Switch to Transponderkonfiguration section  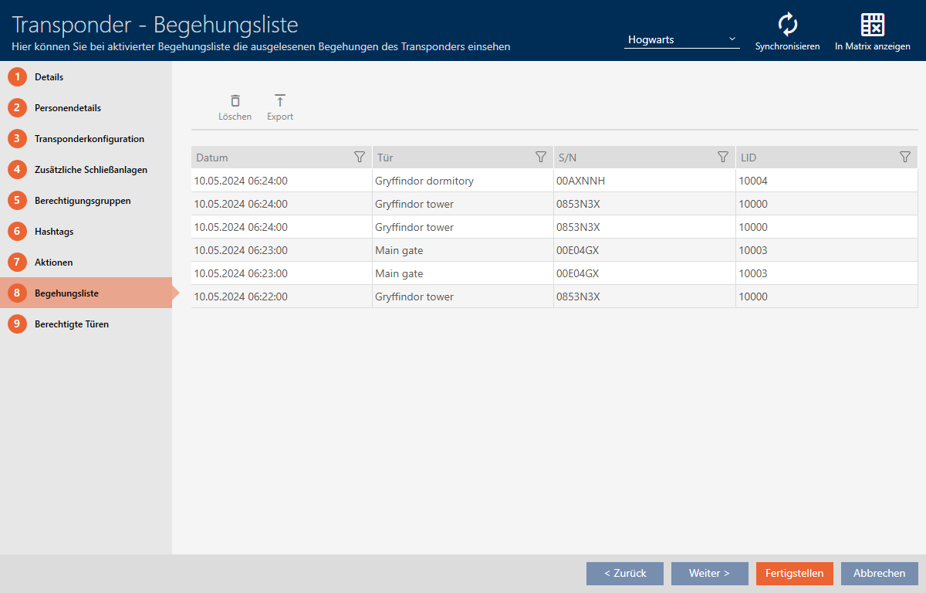pos(89,139)
